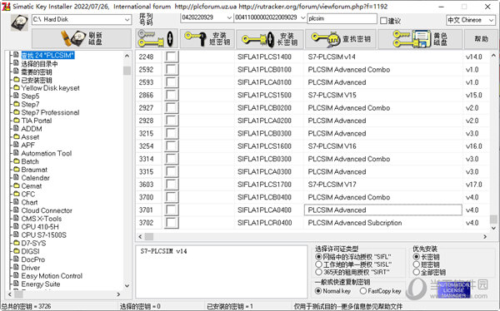
Task: Select checkbox in row 3701
Action: (x=171, y=210)
